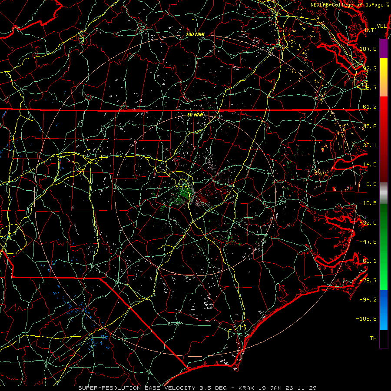This screenshot has height=391, width=391.
Task: Click the -0.9 velocity scale value
Action: 370,184
